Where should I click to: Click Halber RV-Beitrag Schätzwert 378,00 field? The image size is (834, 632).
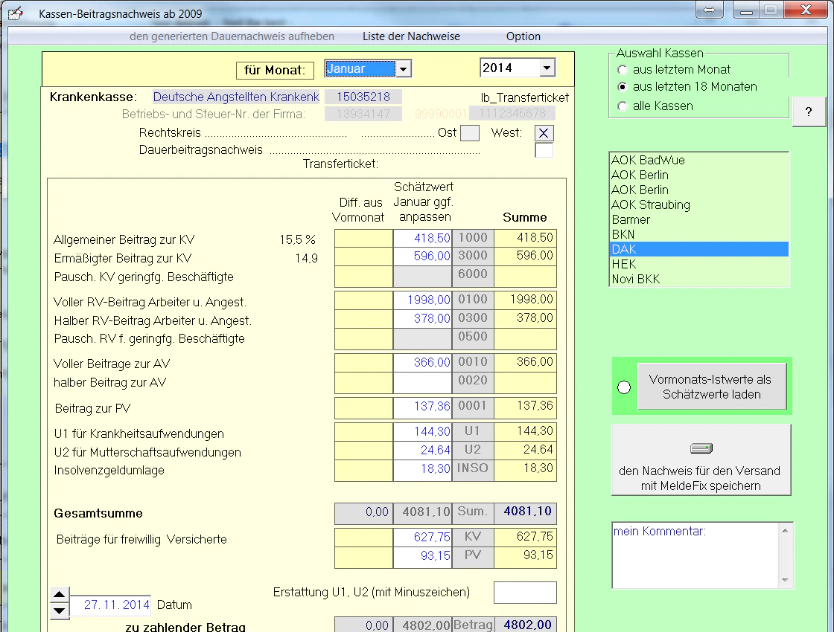422,319
